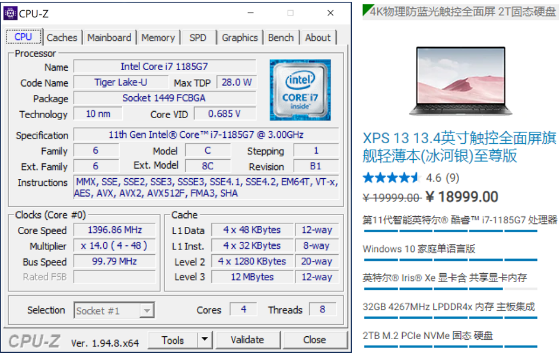Click the Technology value 10 nm
This screenshot has width=560, height=354.
pyautogui.click(x=98, y=113)
